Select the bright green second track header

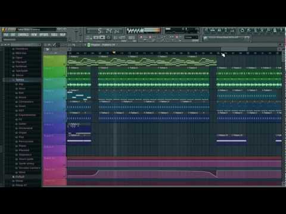pos(55,72)
